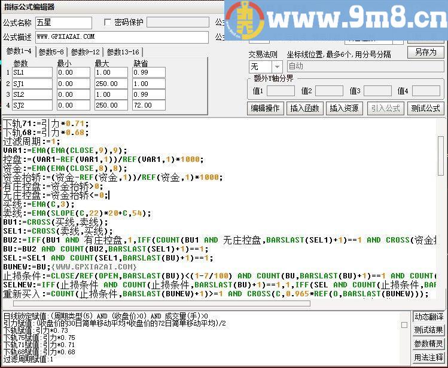Edit parameter name SJ1 field
Screen dimensions: 448x368
tap(32, 84)
